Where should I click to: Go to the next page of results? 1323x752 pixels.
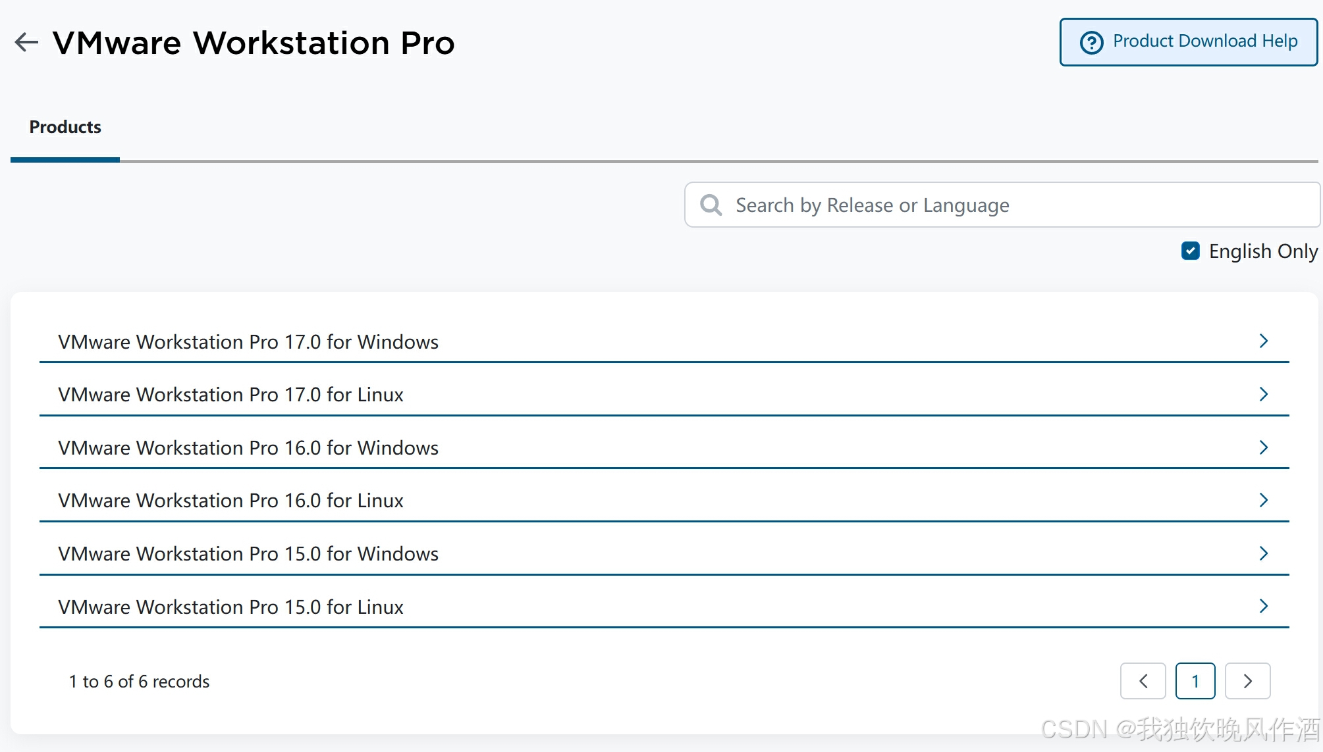pyautogui.click(x=1247, y=681)
